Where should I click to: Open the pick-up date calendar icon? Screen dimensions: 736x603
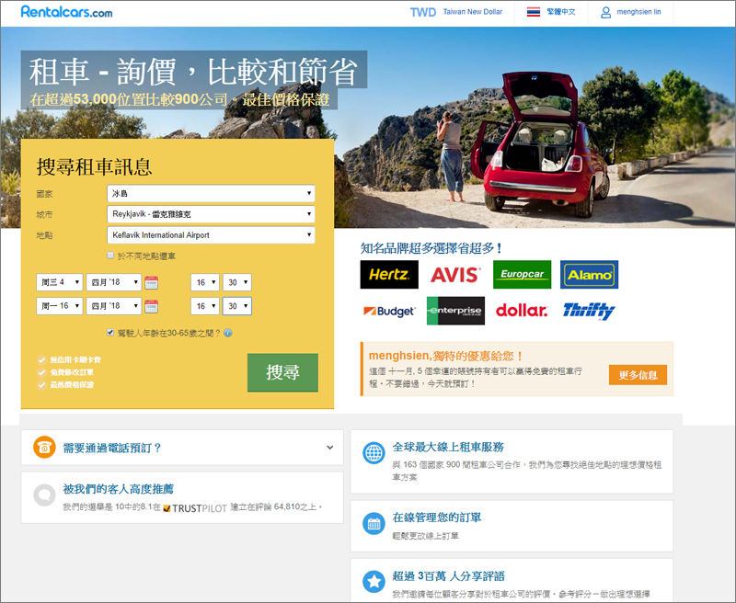tap(151, 283)
